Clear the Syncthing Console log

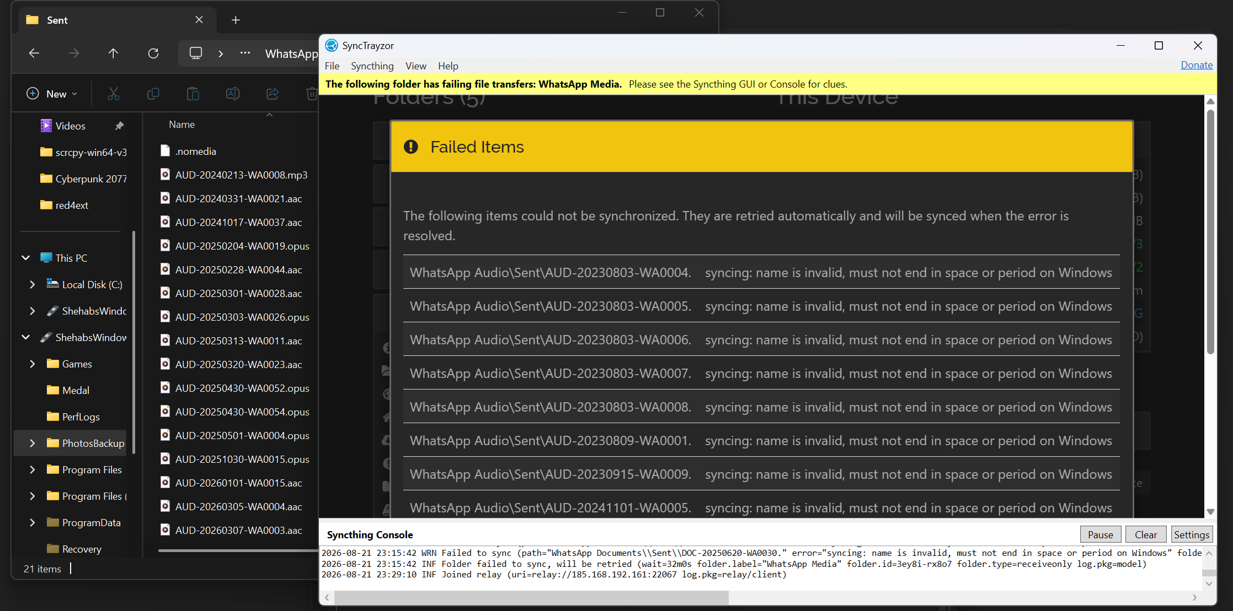click(1146, 534)
